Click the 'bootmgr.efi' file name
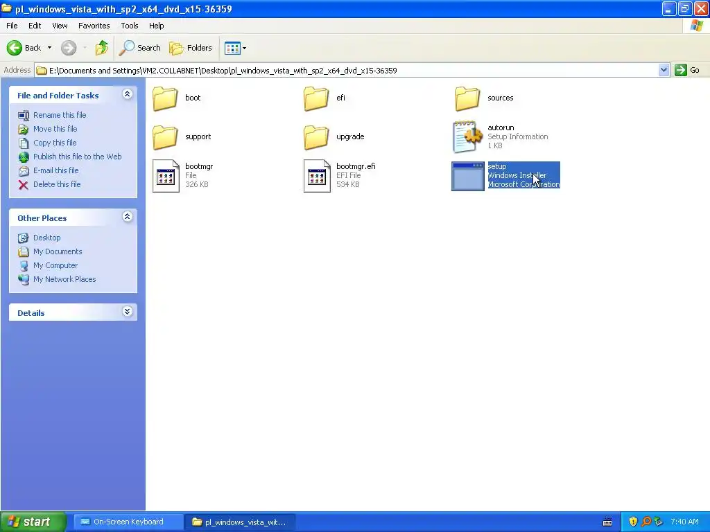Image resolution: width=710 pixels, height=532 pixels. tap(356, 166)
